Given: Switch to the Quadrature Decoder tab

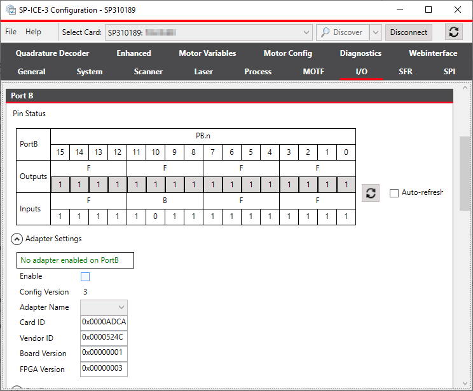Looking at the screenshot, I should [x=52, y=53].
